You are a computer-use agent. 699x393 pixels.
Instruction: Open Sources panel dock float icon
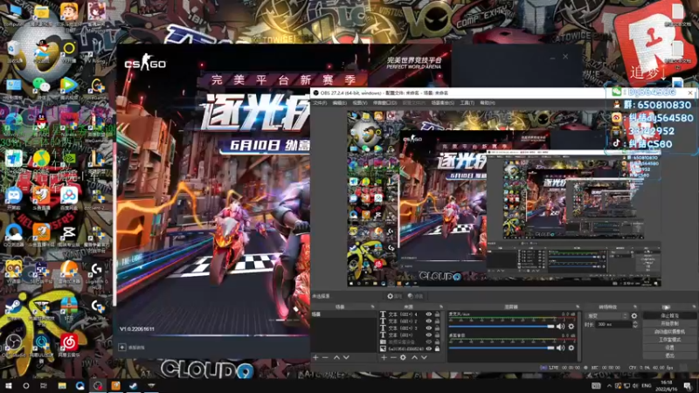pyautogui.click(x=441, y=307)
